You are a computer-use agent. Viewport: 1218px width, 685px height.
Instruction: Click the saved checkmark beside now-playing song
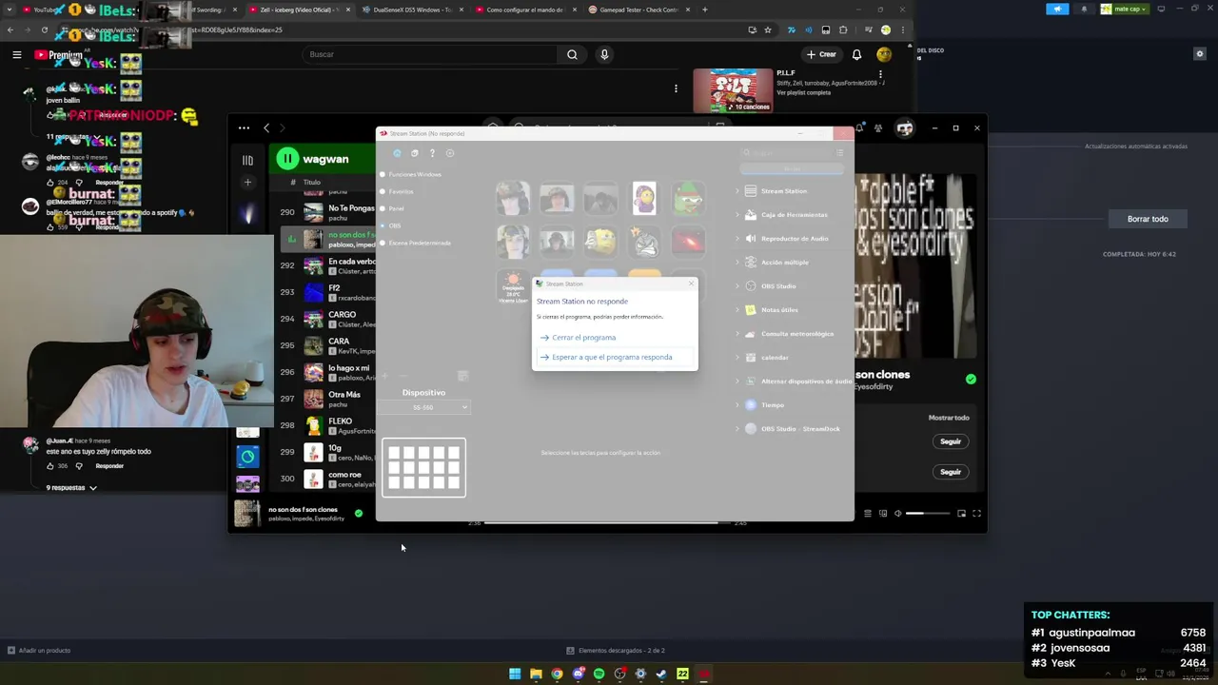pyautogui.click(x=359, y=514)
